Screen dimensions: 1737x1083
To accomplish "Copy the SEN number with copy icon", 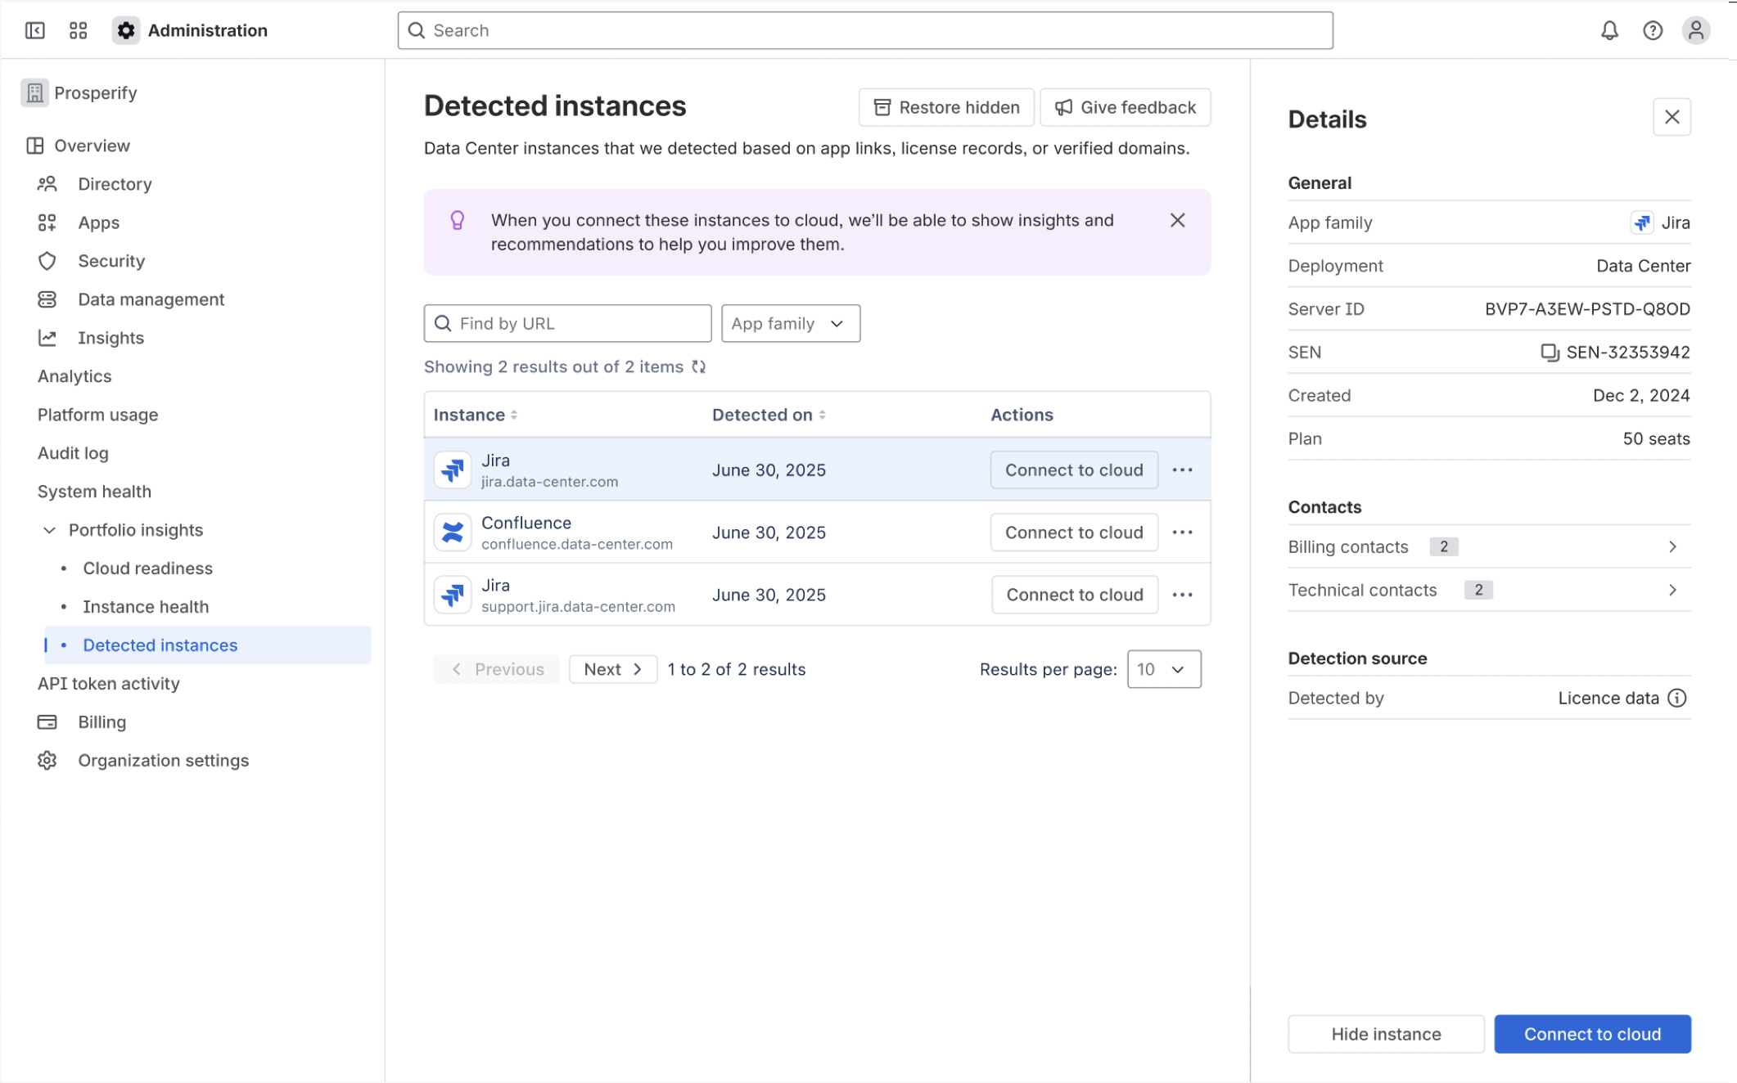I will click(1549, 352).
